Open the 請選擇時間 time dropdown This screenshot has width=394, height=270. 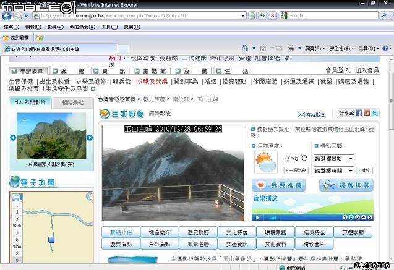[334, 171]
